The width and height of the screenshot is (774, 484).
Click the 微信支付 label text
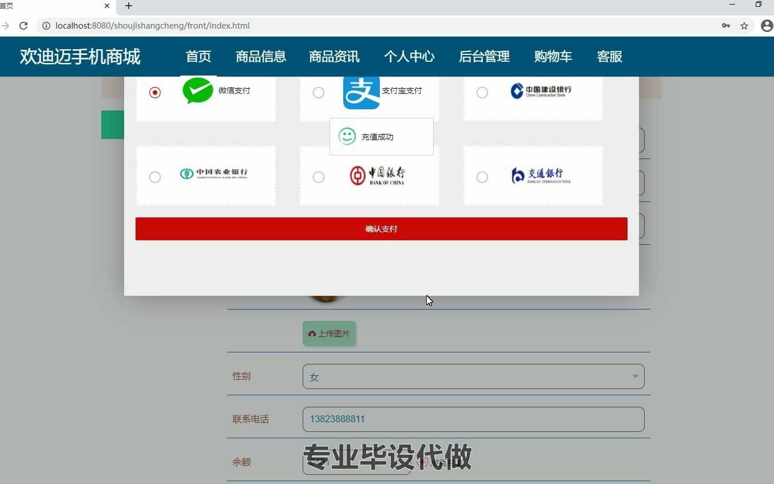point(235,90)
